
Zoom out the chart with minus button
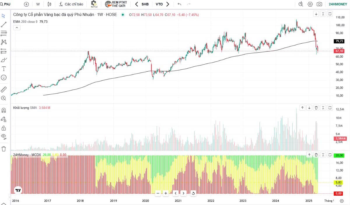click(x=158, y=193)
